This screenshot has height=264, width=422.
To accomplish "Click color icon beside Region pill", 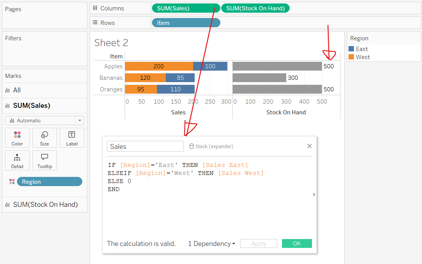I will pos(12,181).
